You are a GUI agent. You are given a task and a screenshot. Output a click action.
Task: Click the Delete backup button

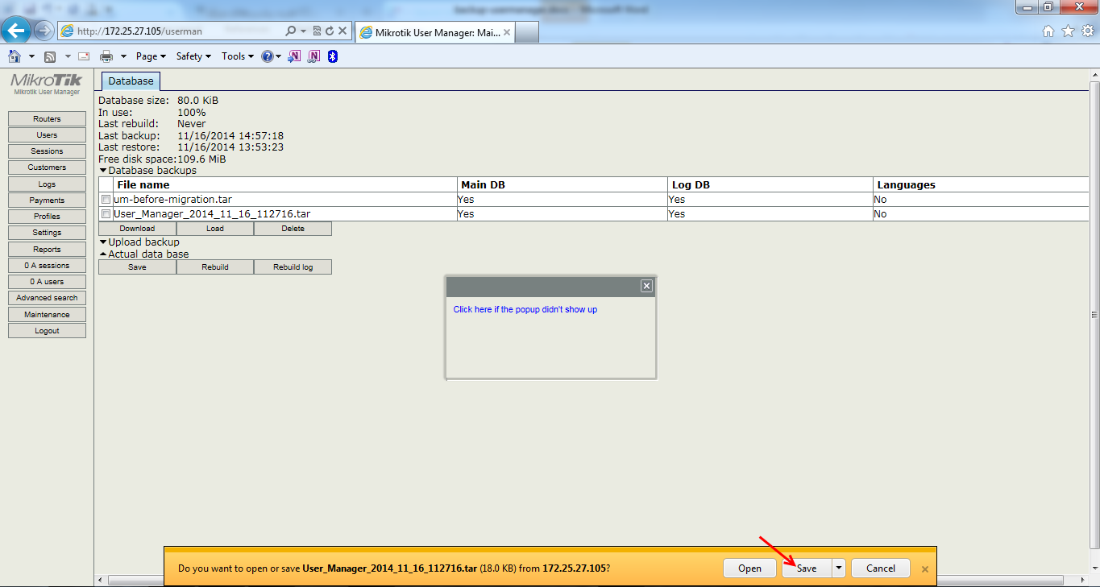pyautogui.click(x=293, y=229)
